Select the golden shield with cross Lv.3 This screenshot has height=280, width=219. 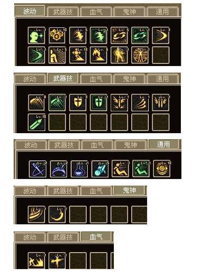pos(78,103)
